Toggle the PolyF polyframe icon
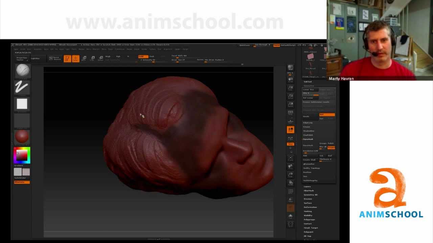The width and height of the screenshot is (433, 243). pyautogui.click(x=290, y=192)
